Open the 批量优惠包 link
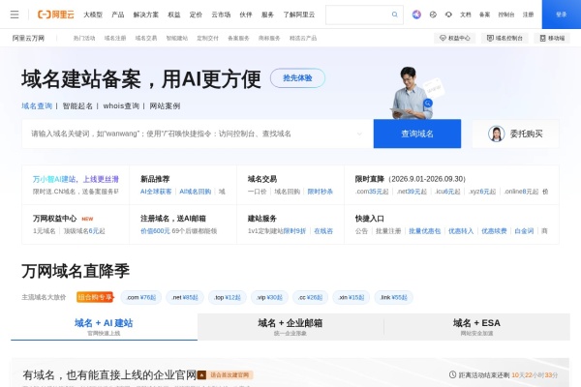This screenshot has width=581, height=387. coord(425,231)
